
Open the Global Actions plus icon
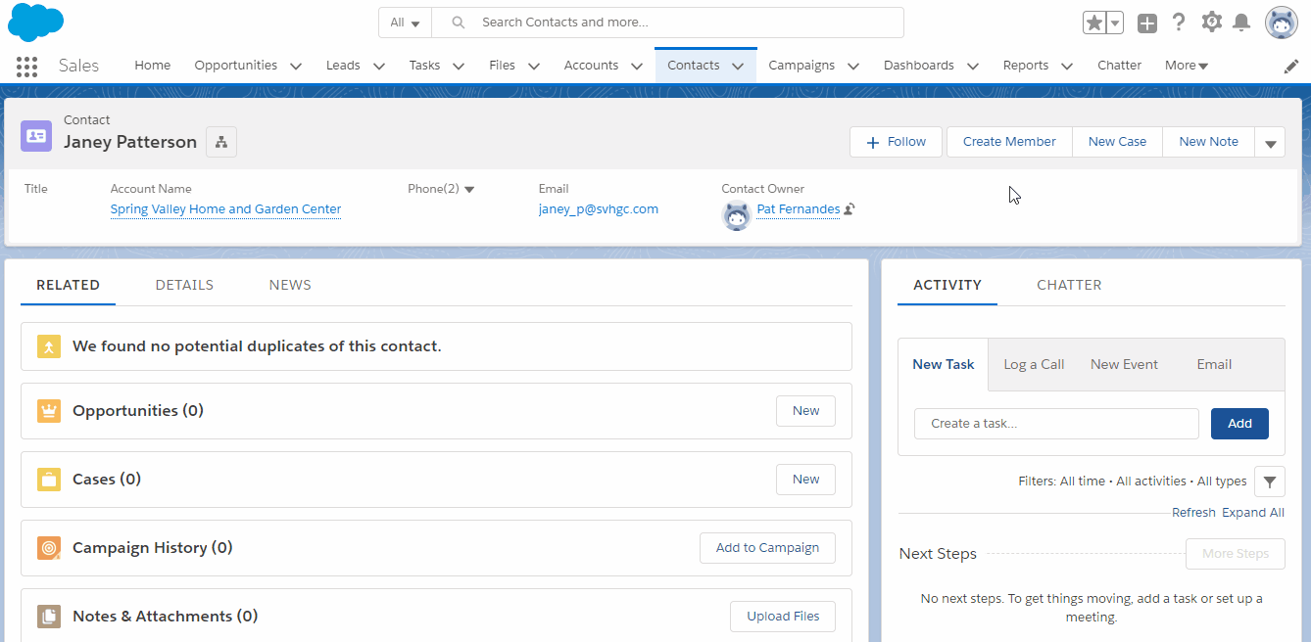click(x=1147, y=23)
